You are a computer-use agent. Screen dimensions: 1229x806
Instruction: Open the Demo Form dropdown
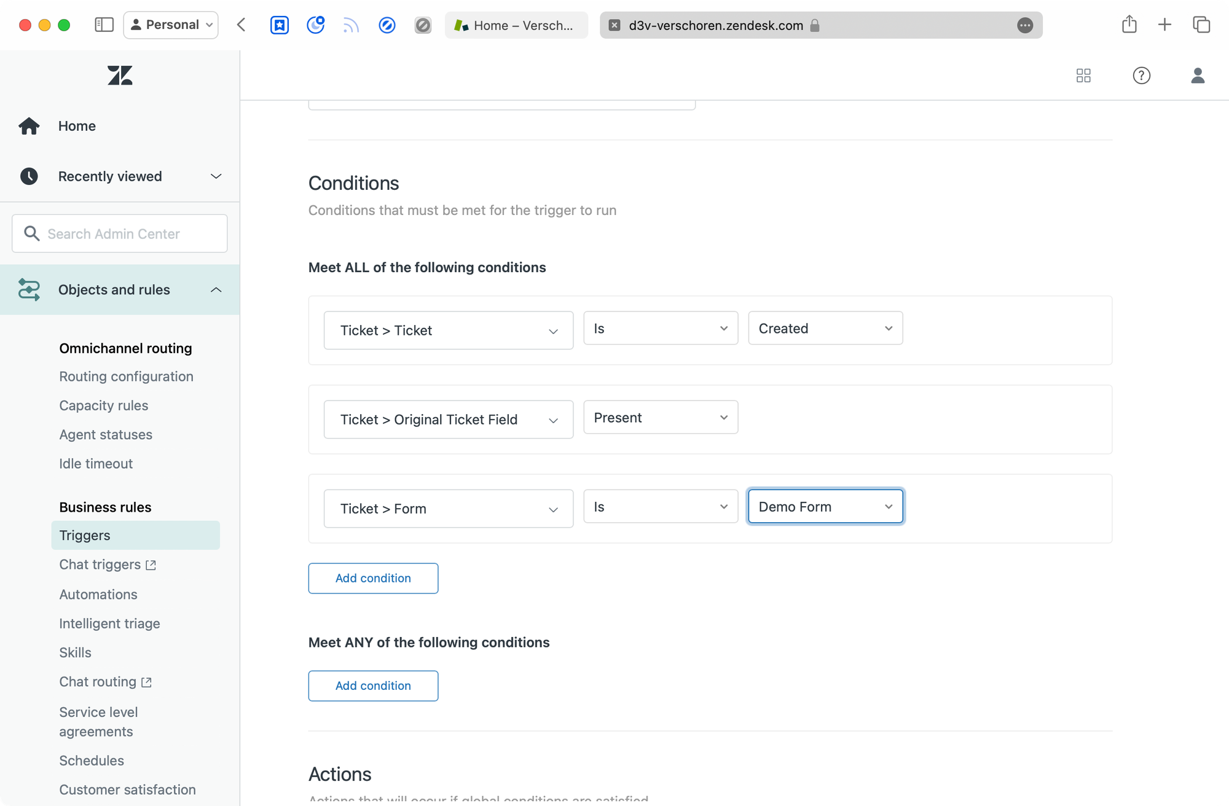click(x=825, y=507)
